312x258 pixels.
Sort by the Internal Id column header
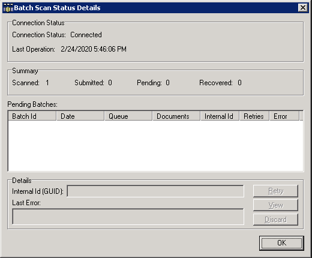click(220, 116)
